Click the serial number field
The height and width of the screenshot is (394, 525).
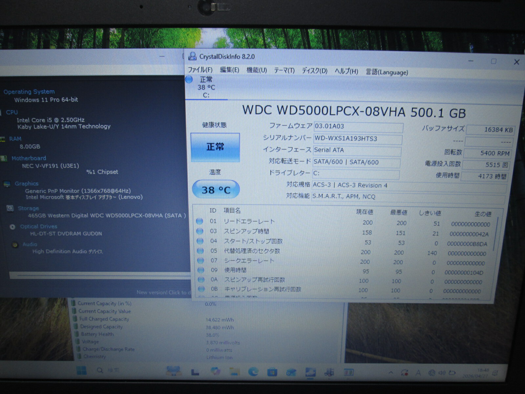click(358, 139)
